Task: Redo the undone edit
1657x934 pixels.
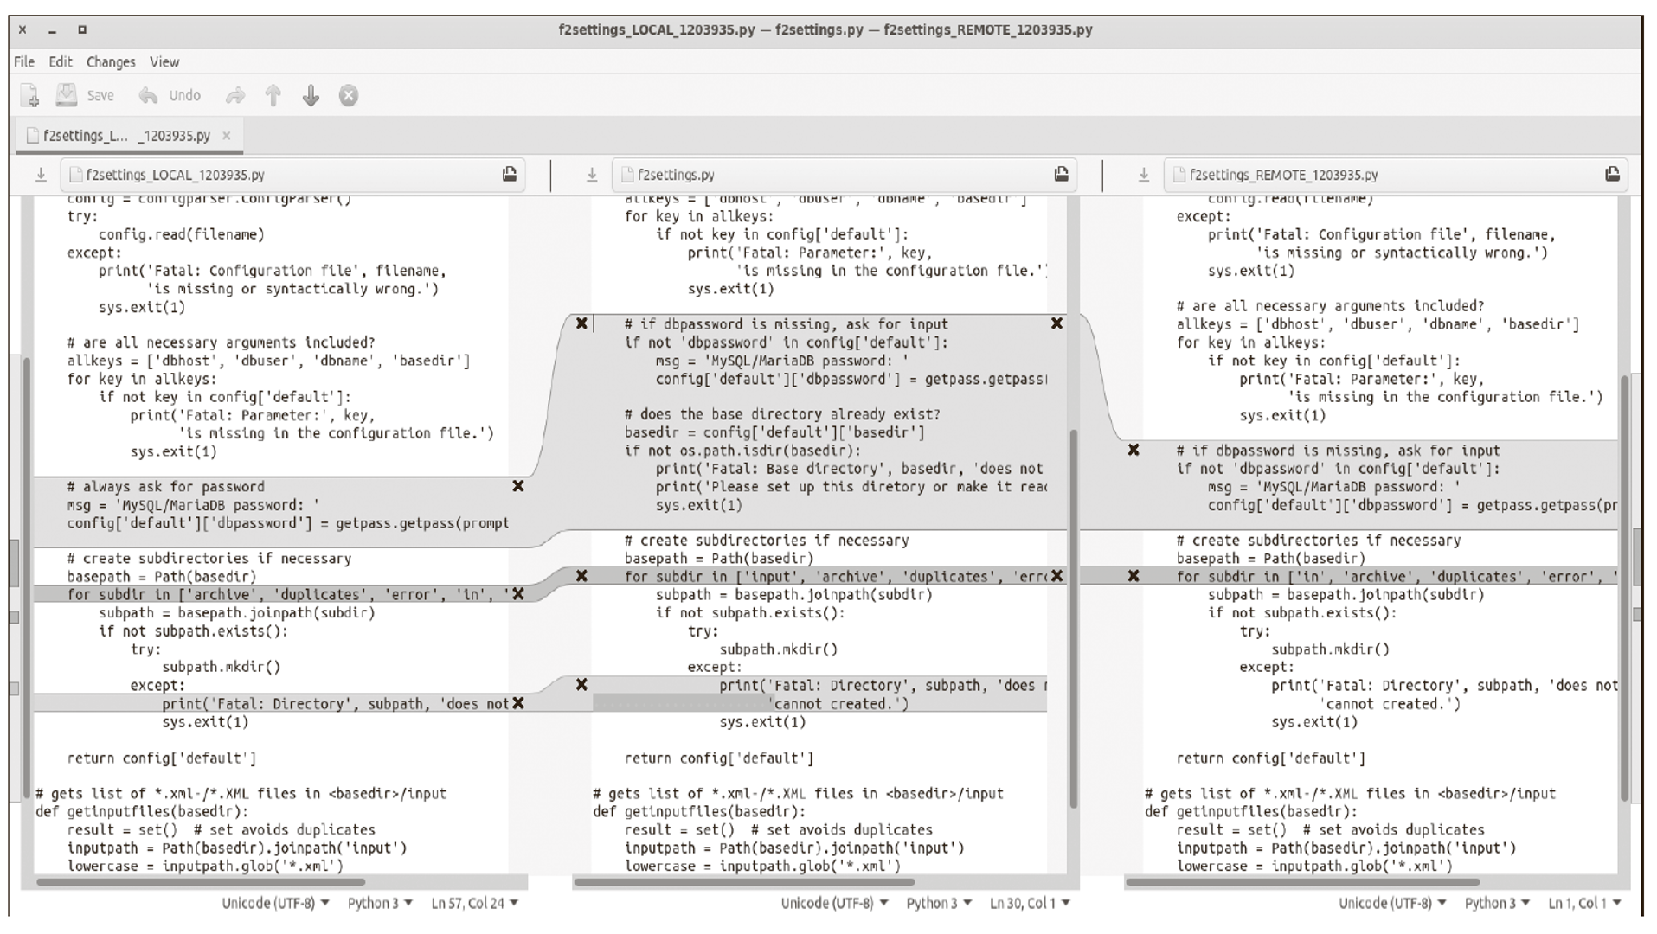Action: 235,95
